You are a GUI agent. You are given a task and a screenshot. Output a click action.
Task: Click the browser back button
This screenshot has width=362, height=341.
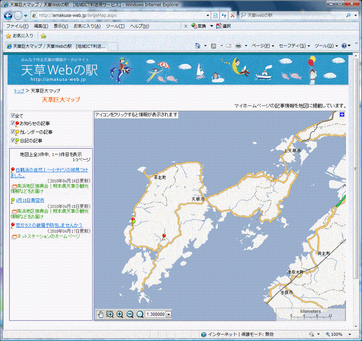[8, 16]
